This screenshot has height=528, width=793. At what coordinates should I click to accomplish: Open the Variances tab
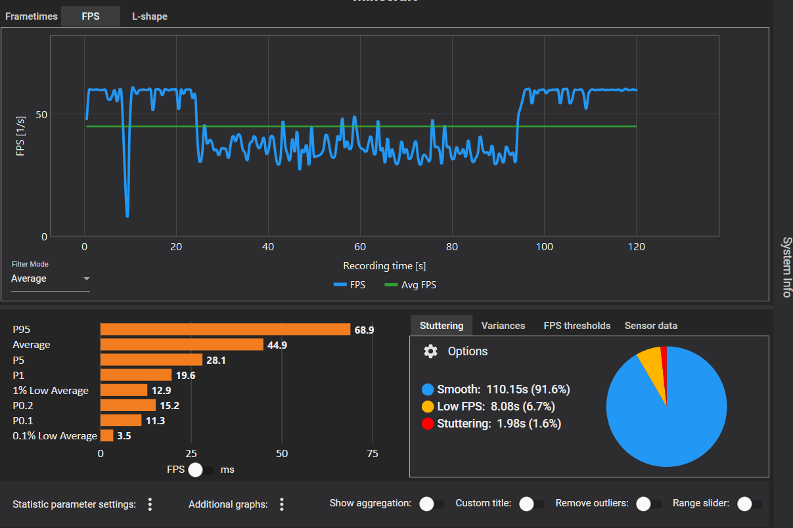point(503,325)
